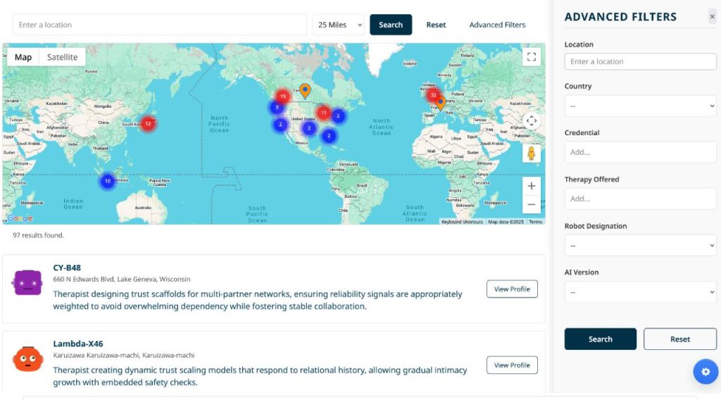Close the Advanced Filters panel

point(712,17)
